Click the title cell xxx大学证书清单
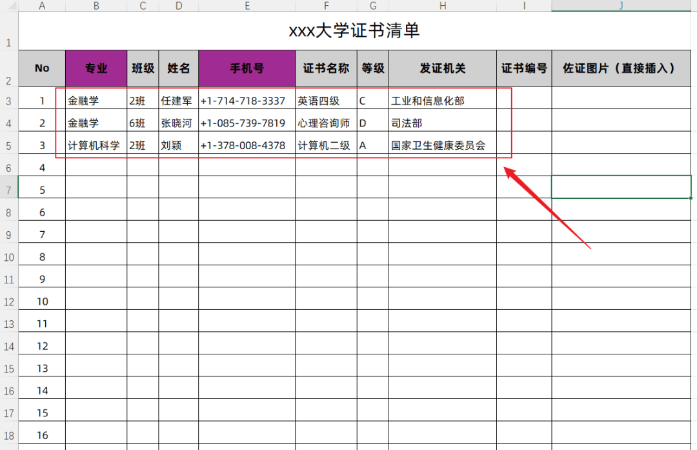The width and height of the screenshot is (697, 450). click(357, 30)
